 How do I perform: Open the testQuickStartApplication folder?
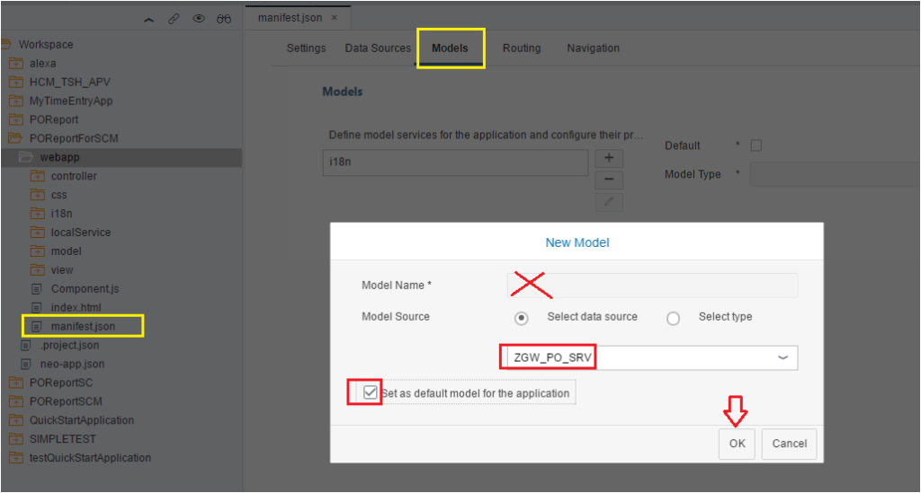(x=90, y=458)
